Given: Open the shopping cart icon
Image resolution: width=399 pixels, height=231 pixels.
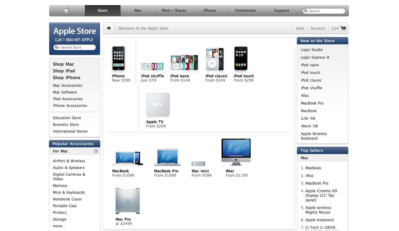Looking at the screenshot, I should coord(343,28).
